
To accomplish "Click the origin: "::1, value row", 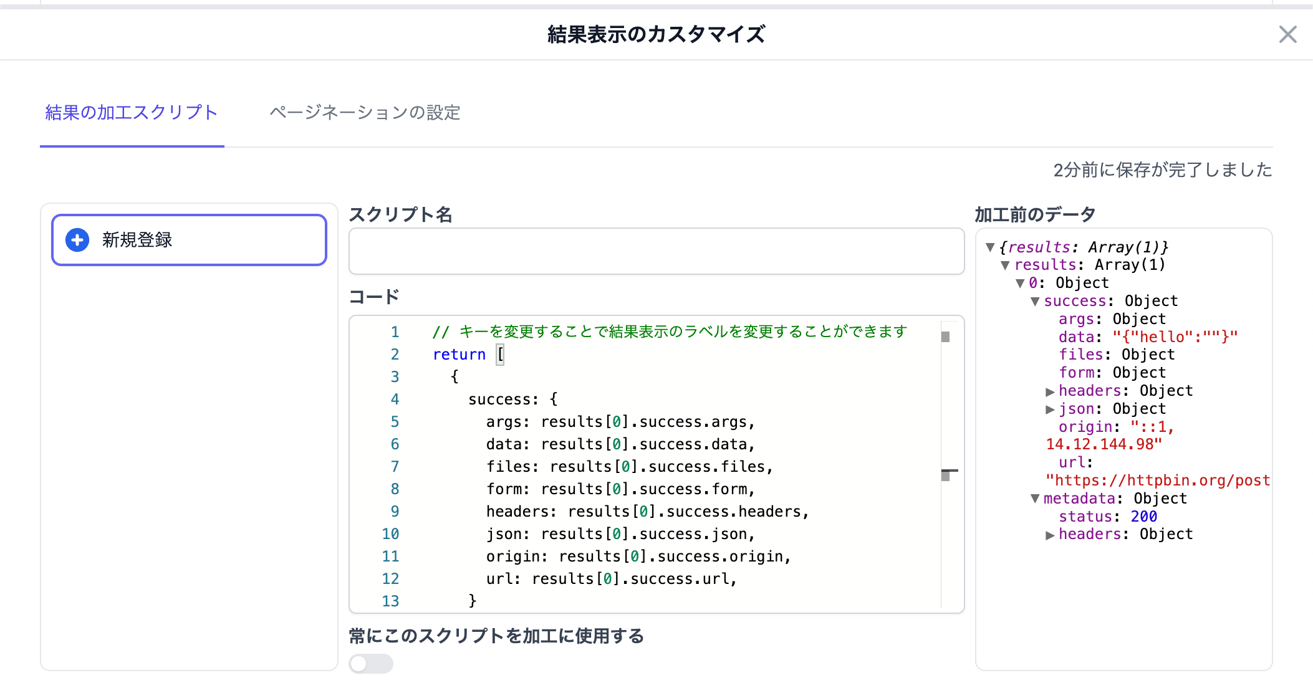I will (x=1116, y=427).
